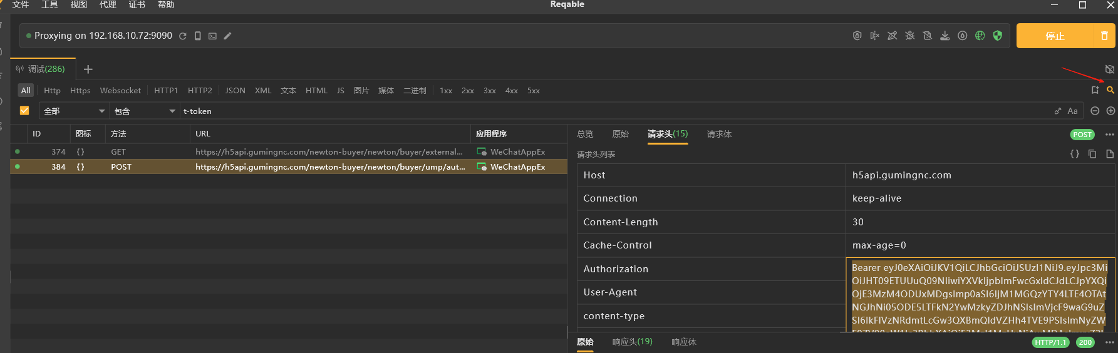Click the orange 停止 button
The width and height of the screenshot is (1118, 353).
point(1055,36)
